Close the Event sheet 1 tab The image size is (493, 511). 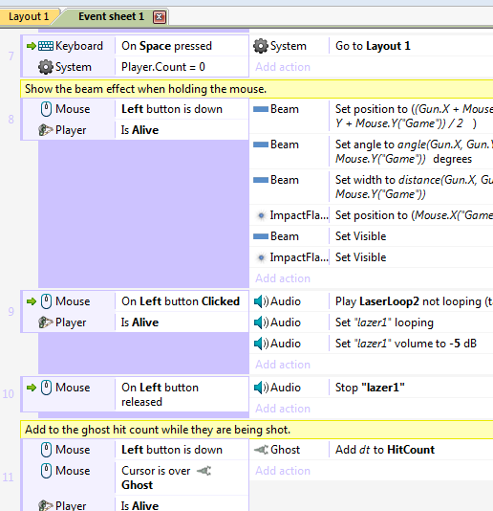coord(160,17)
